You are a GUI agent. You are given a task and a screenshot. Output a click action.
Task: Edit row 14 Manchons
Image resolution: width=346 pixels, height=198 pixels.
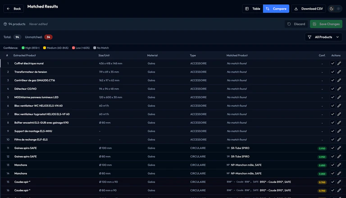pyautogui.click(x=339, y=174)
